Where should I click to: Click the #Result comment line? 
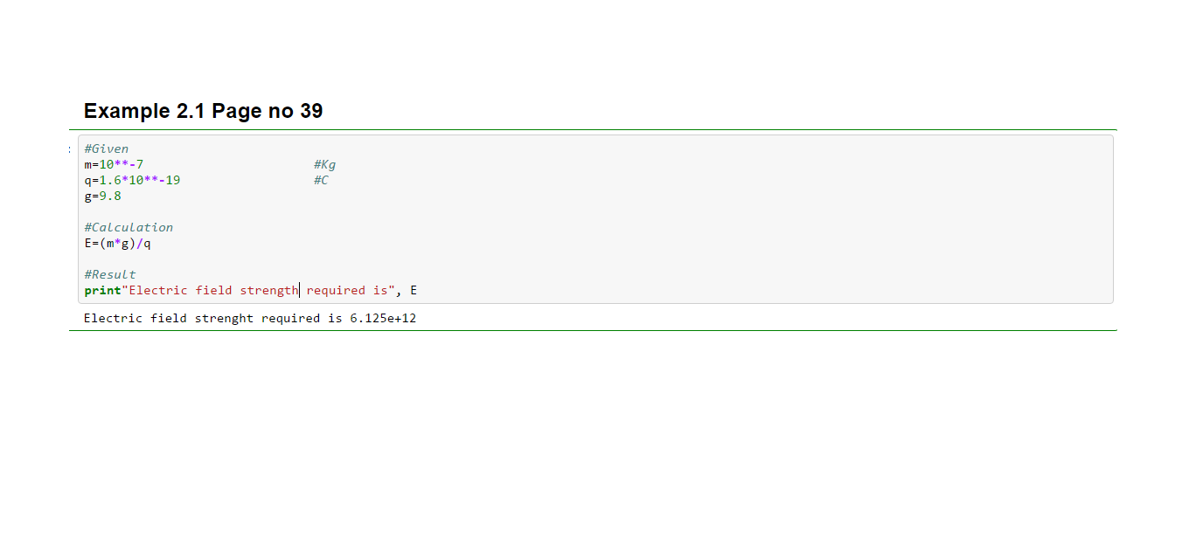110,275
